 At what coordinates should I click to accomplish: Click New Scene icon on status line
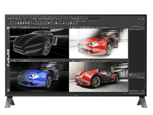16,19
